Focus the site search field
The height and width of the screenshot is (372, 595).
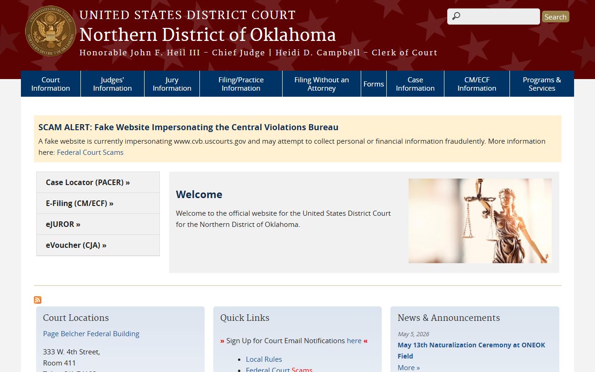[494, 17]
